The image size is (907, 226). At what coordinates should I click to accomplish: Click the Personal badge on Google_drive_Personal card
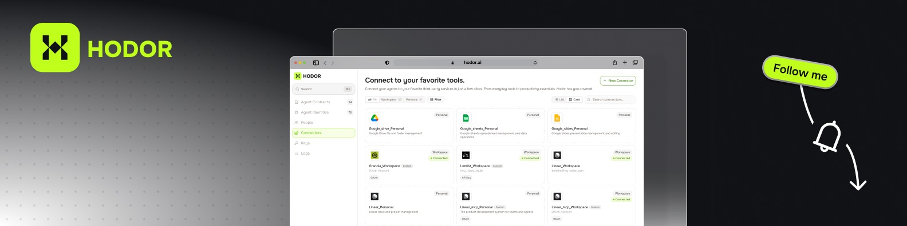441,115
